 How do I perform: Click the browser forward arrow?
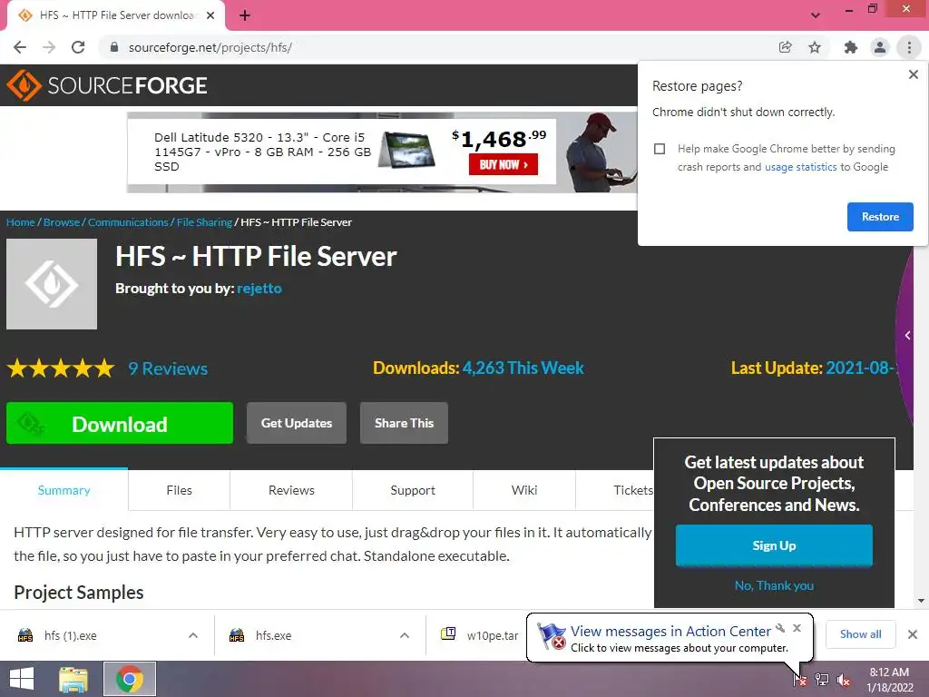49,47
